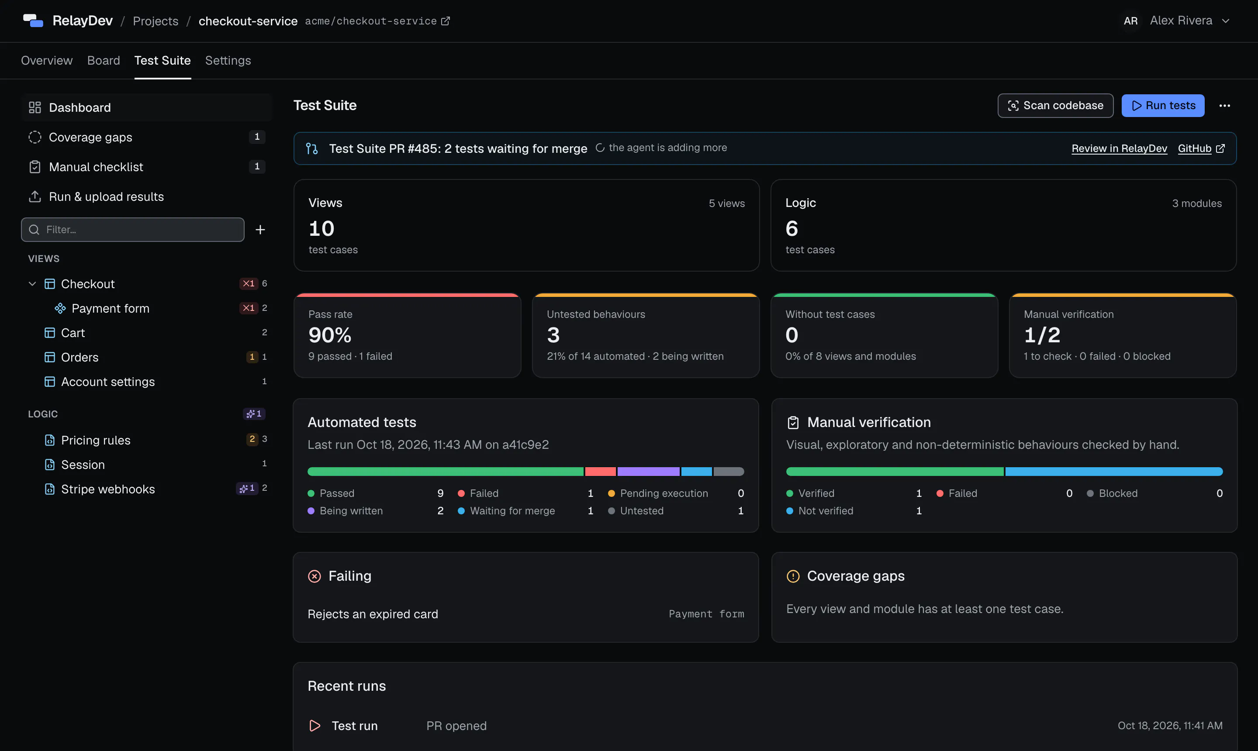Viewport: 1258px width, 751px height.
Task: Select Session logic module
Action: tap(147, 465)
